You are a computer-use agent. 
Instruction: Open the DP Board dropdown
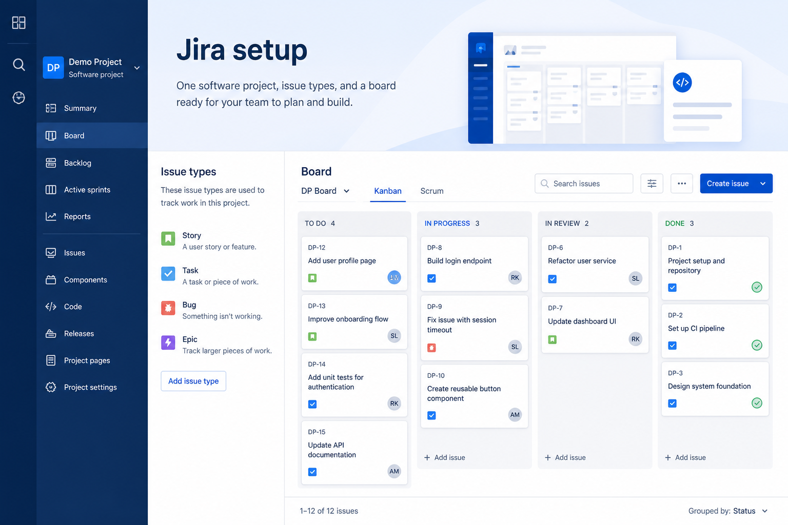[326, 191]
